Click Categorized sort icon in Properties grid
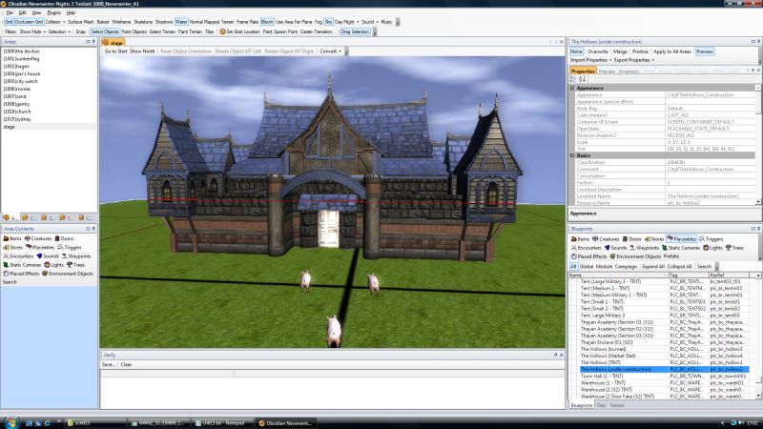This screenshot has width=763, height=429. click(573, 79)
